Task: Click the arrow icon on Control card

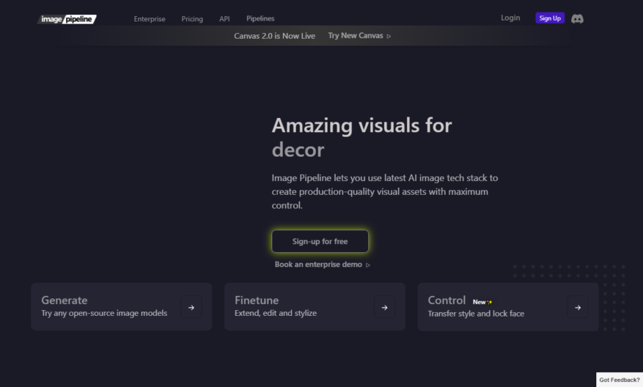Action: [578, 307]
